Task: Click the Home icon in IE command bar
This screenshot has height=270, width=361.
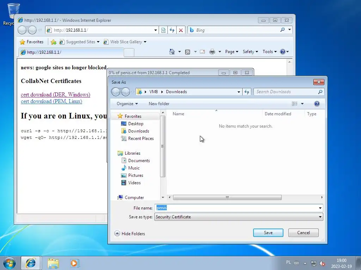Action: coord(172,52)
